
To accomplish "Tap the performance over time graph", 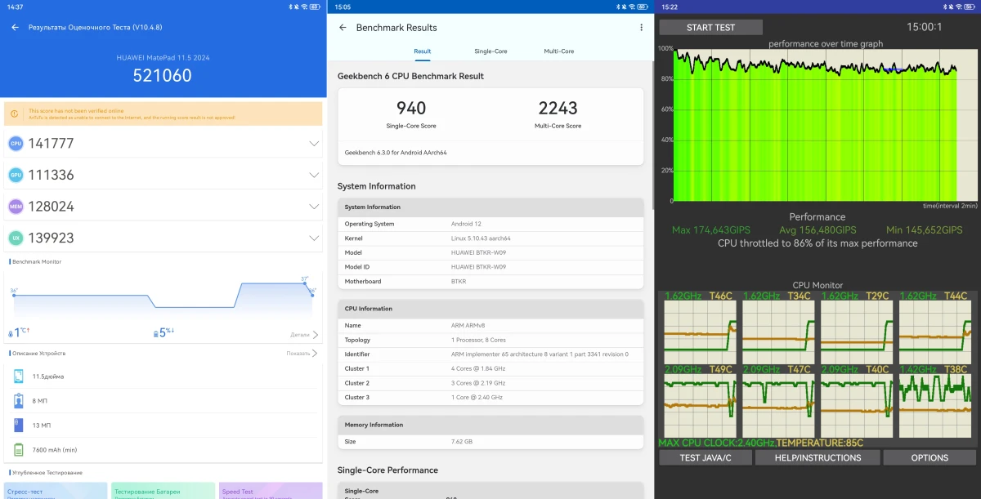I will coord(825,124).
